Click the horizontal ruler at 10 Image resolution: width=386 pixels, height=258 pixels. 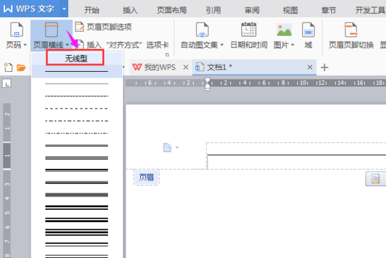pyautogui.click(x=302, y=83)
